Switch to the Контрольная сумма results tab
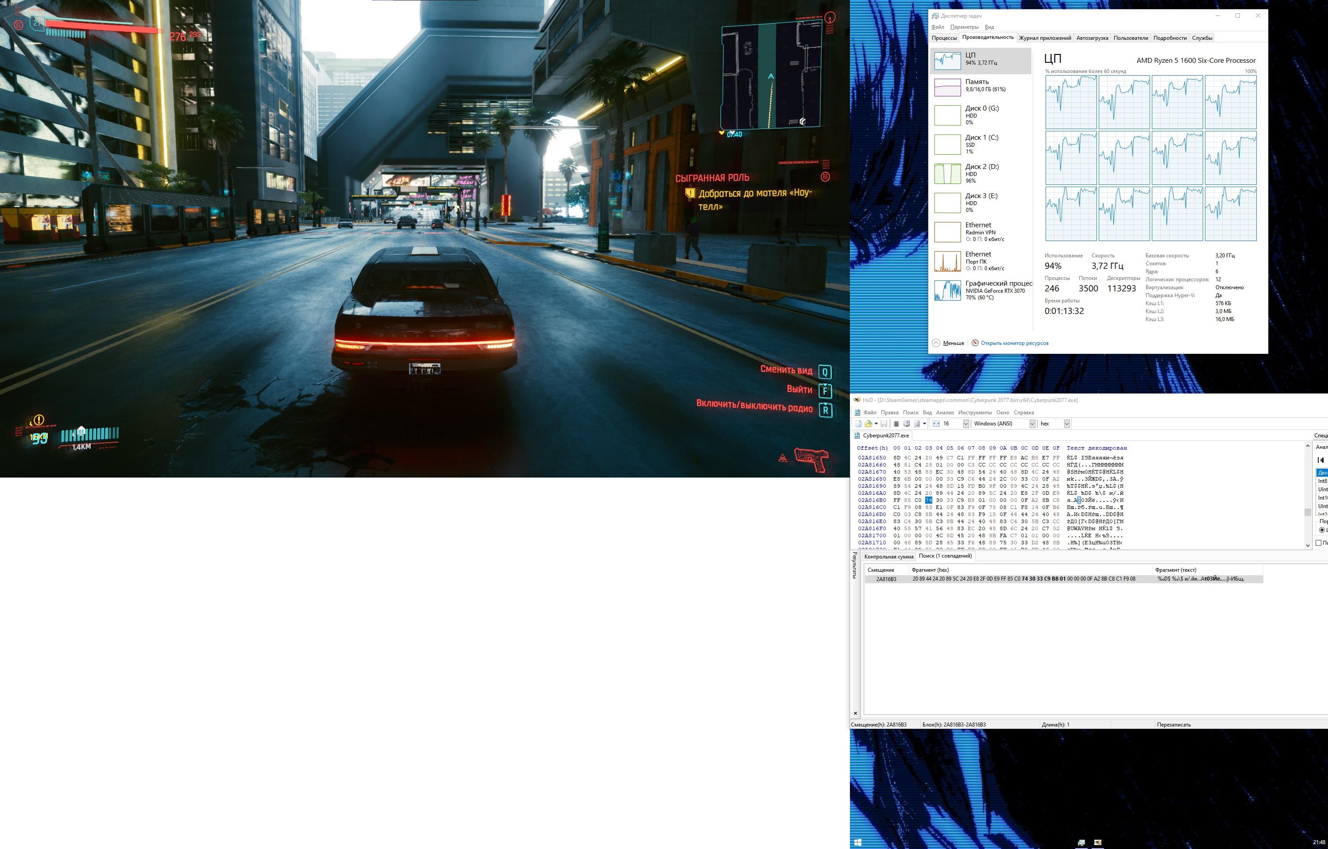 click(x=889, y=557)
